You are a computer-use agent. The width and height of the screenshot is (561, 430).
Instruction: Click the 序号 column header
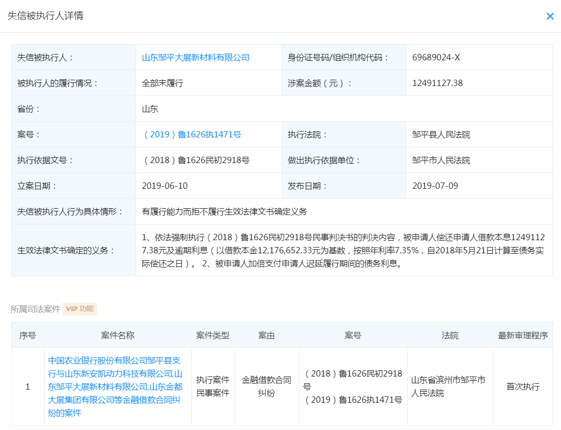pyautogui.click(x=27, y=335)
